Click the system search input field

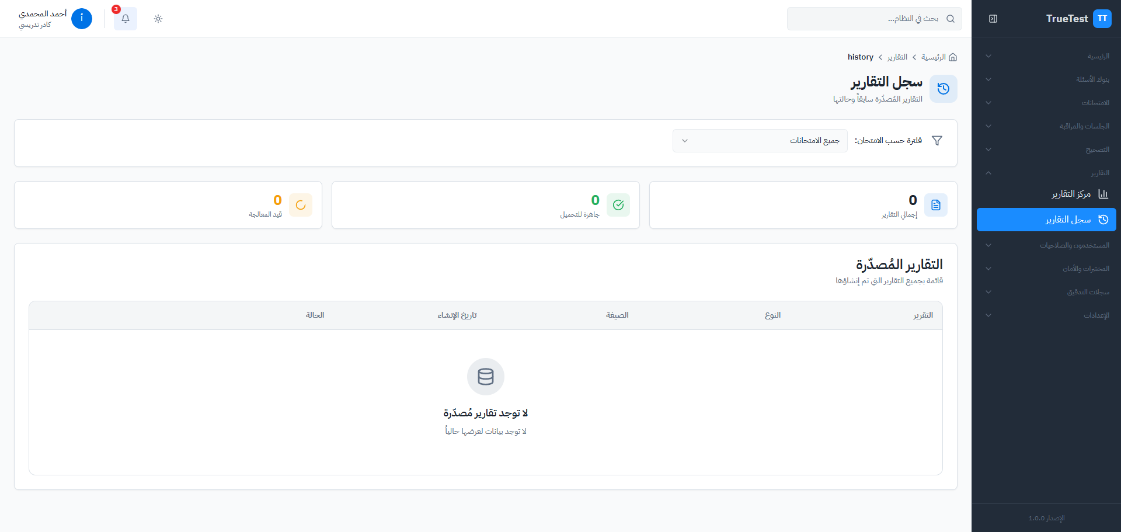(x=870, y=19)
